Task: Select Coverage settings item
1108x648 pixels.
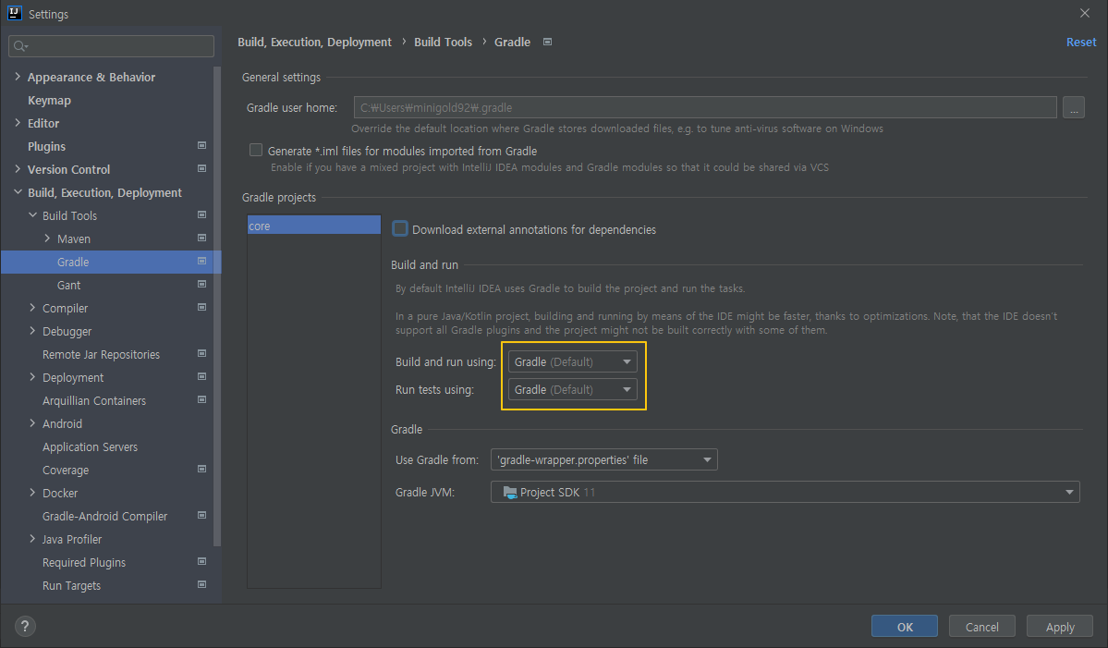Action: pos(66,470)
